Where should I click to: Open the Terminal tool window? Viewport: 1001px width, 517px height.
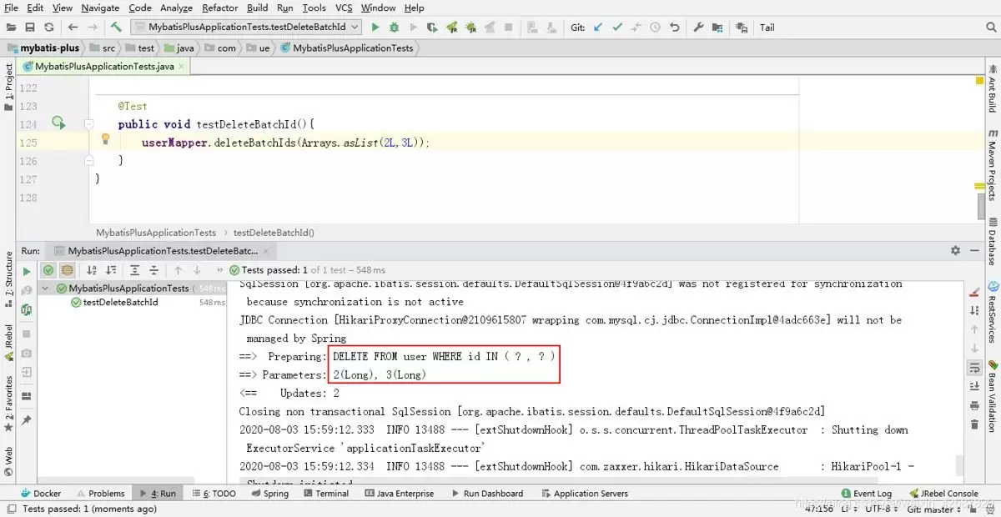click(325, 494)
